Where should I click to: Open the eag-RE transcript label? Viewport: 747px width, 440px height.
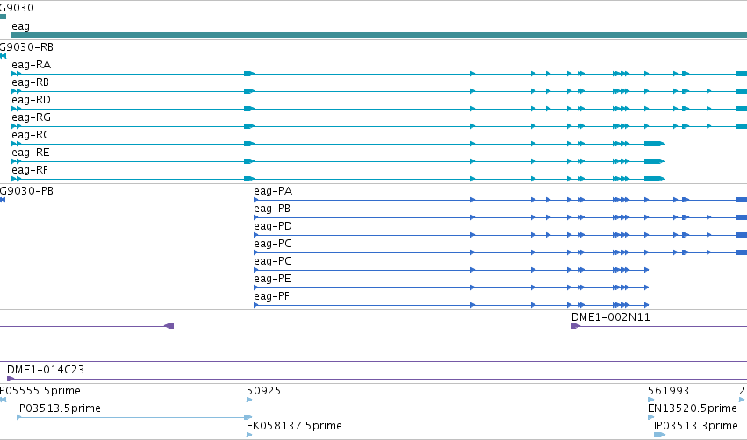pyautogui.click(x=31, y=153)
